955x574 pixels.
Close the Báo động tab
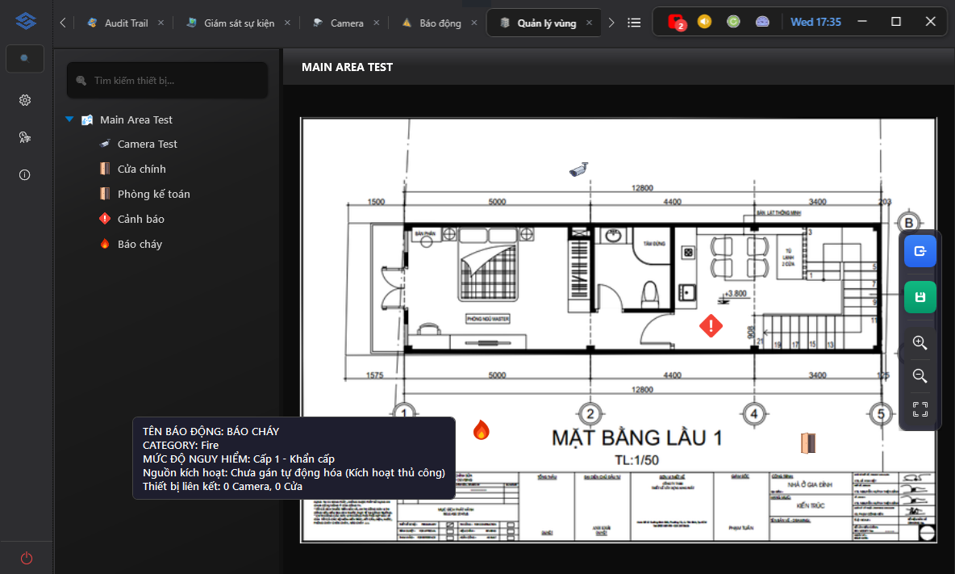[473, 23]
